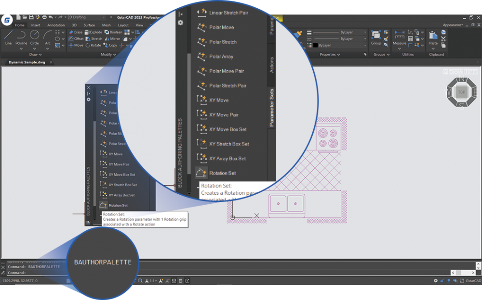Click the Group tool
Viewport: 482px width, 300px height.
point(376,37)
